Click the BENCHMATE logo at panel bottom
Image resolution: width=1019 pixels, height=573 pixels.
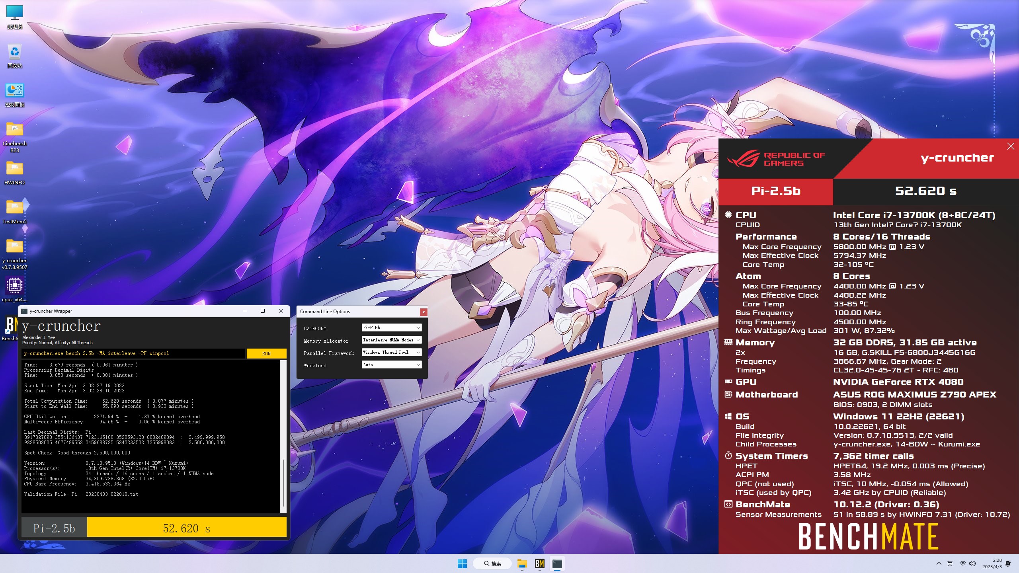(868, 536)
